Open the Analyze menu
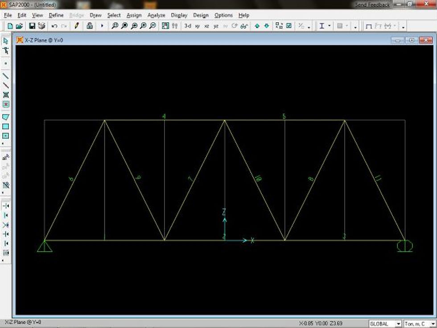This screenshot has width=437, height=328. (157, 15)
